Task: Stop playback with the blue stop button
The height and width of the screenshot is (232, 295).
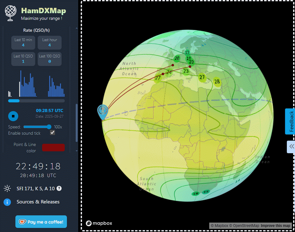Action: [x=13, y=116]
